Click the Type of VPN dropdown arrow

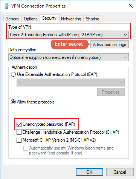tap(125, 35)
